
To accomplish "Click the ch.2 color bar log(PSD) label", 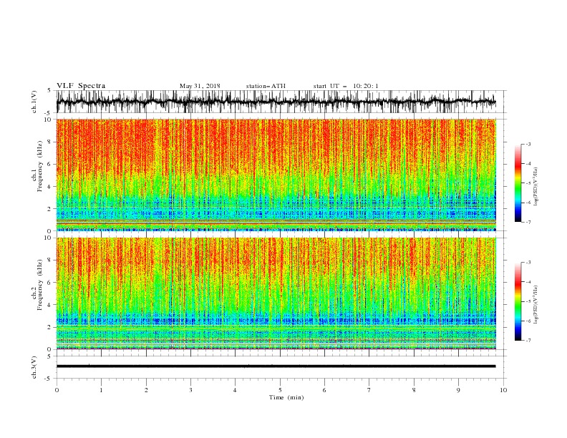I will (536, 304).
